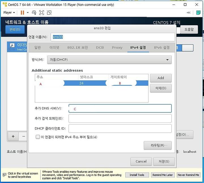Viewport: 204px width, 183px height.
Task: Click the address cell marked A
Action: [x=49, y=83]
